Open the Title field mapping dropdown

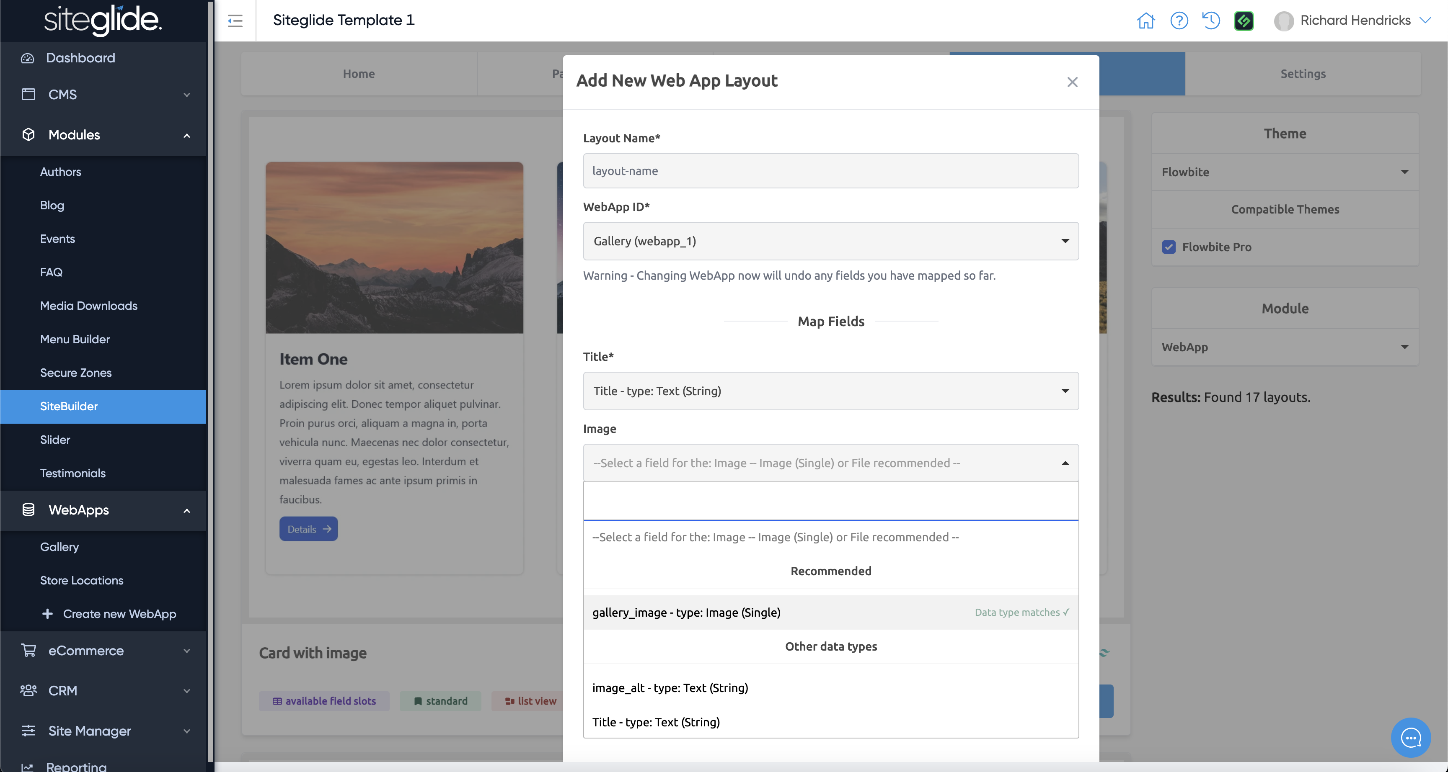[830, 391]
